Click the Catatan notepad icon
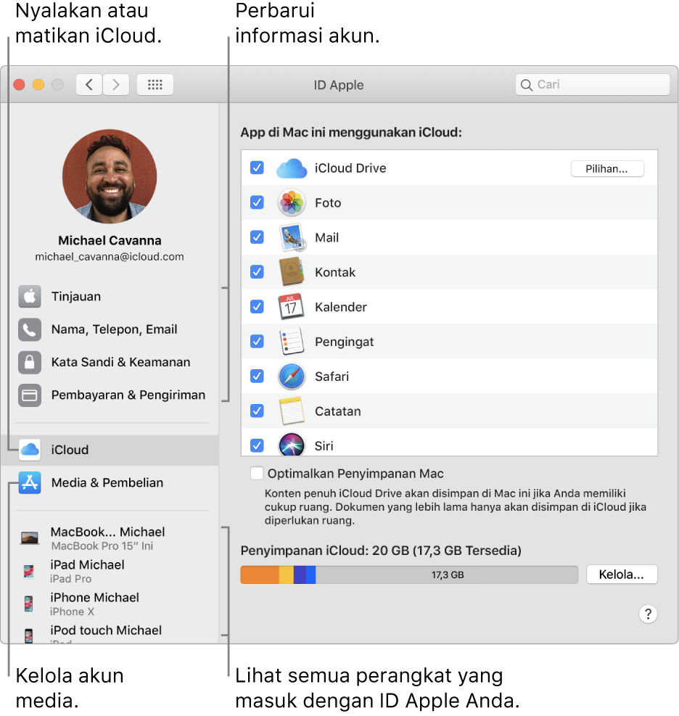This screenshot has width=679, height=716. point(292,411)
